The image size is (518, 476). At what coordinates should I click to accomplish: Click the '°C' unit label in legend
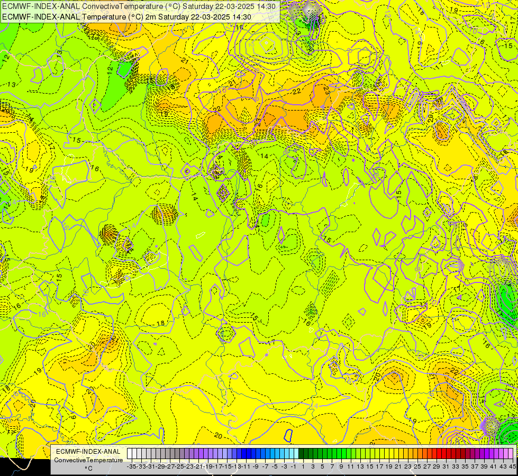(88, 469)
